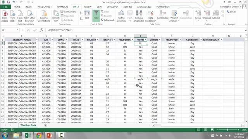Screen dimensions: 248x139
Task: Clear the current filter
Action: click(105, 12)
